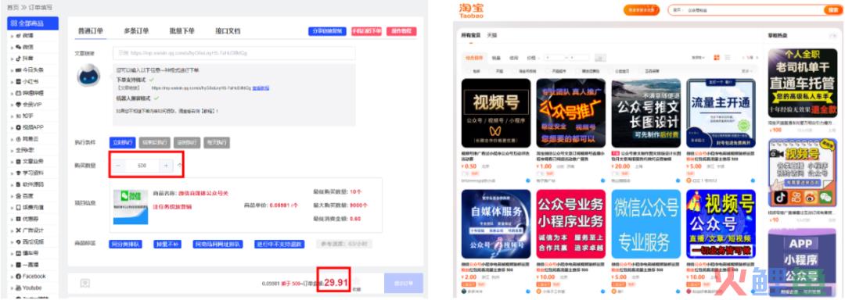845x300 pixels.
Task: Click the Taobao logo
Action: [471, 11]
